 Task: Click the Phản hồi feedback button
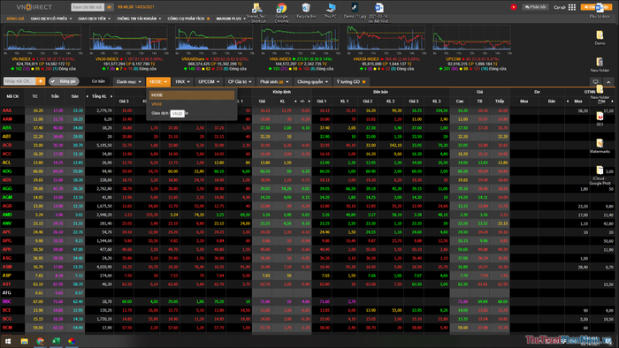pos(535,7)
